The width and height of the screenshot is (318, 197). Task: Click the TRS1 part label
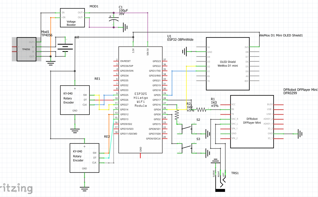(235, 173)
